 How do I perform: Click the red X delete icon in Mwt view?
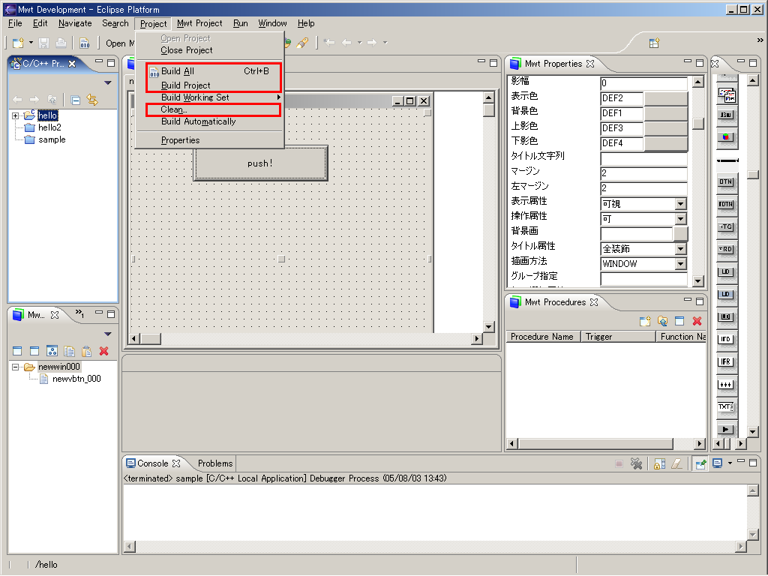pos(103,351)
